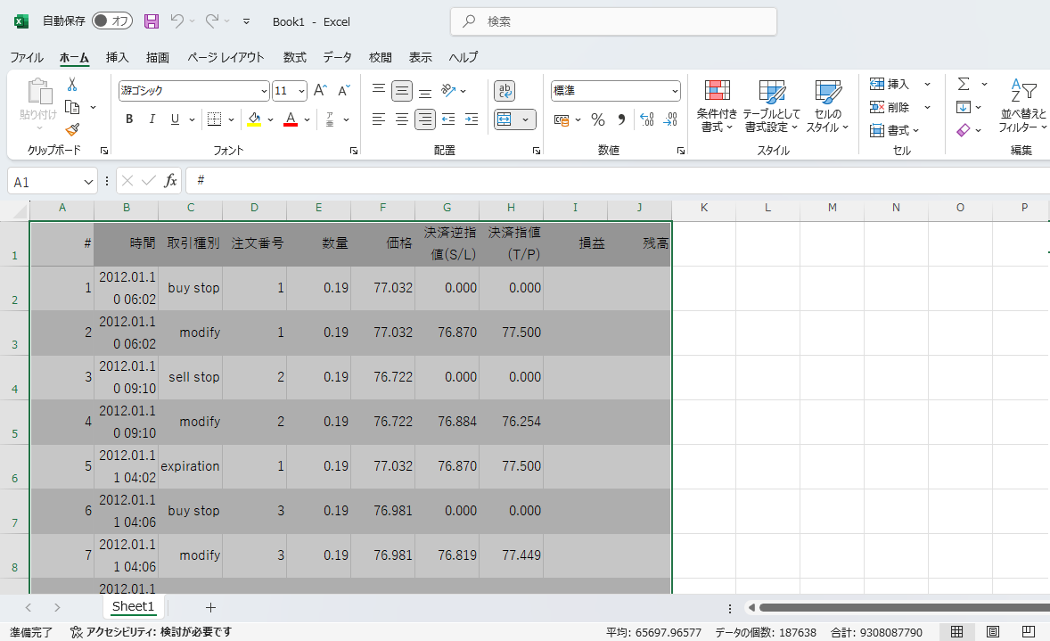This screenshot has width=1050, height=641.
Task: Decrease decimal places
Action: pyautogui.click(x=670, y=119)
